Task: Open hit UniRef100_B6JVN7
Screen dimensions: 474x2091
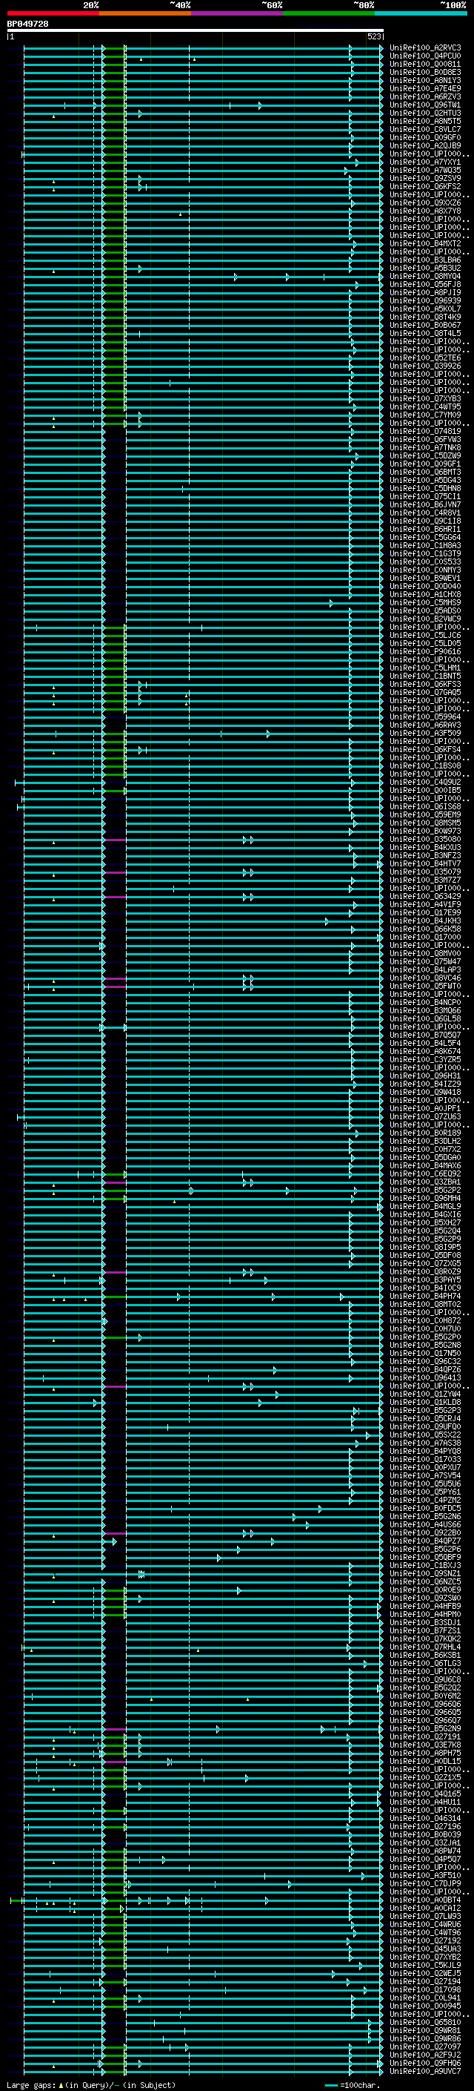Action: [x=425, y=505]
